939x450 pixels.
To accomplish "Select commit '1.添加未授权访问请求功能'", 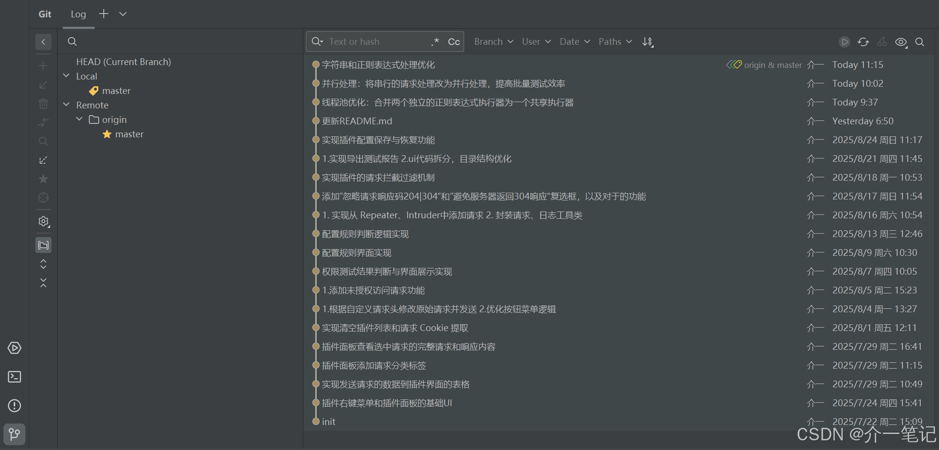I will pos(374,290).
